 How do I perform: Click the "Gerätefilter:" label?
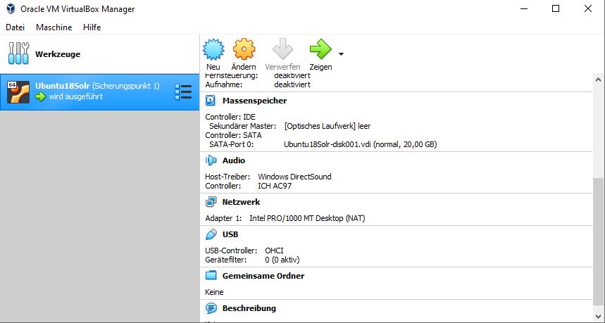tap(225, 260)
